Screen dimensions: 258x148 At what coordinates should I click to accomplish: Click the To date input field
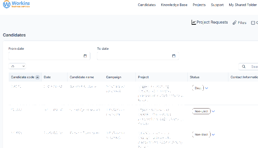138,56
